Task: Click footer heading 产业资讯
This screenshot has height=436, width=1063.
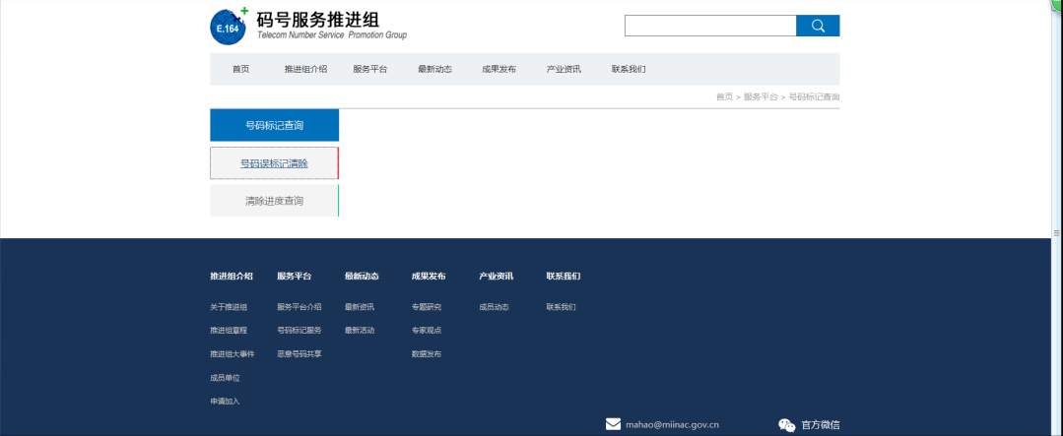Action: point(497,277)
